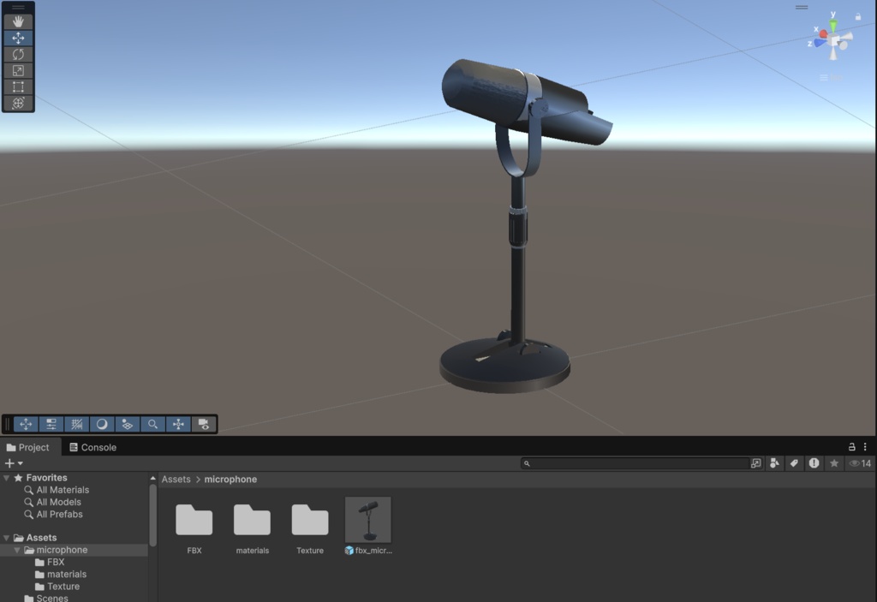Toggle grid and snap overlay button

tap(76, 424)
